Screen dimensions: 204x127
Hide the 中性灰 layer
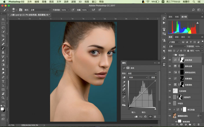coord(170,103)
